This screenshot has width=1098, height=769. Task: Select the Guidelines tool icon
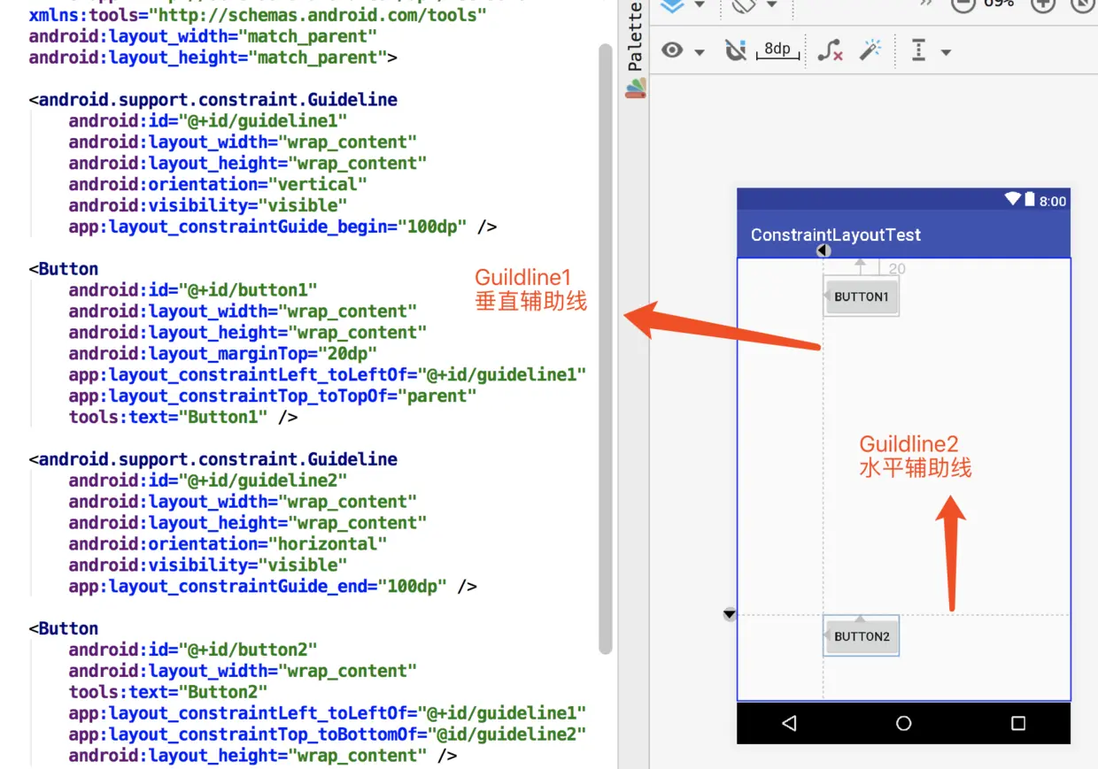tap(919, 50)
